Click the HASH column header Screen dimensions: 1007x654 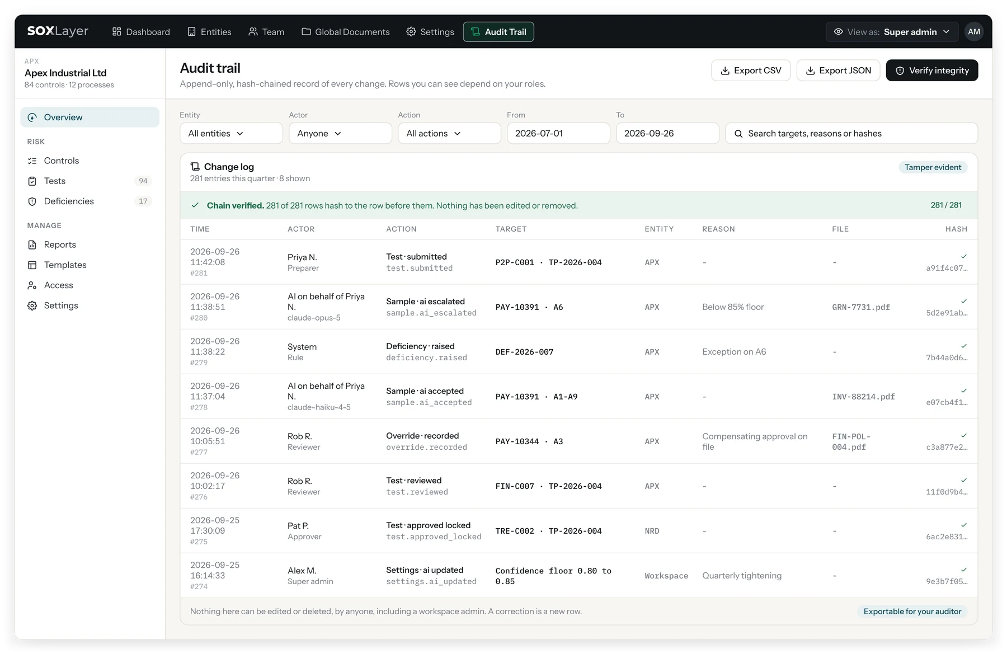click(956, 229)
